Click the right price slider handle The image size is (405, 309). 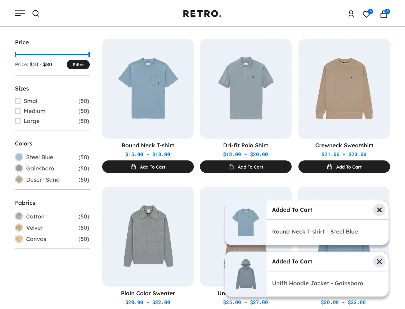(x=89, y=54)
